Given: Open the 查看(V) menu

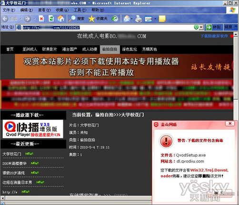Looking at the screenshot, I should click(44, 10).
